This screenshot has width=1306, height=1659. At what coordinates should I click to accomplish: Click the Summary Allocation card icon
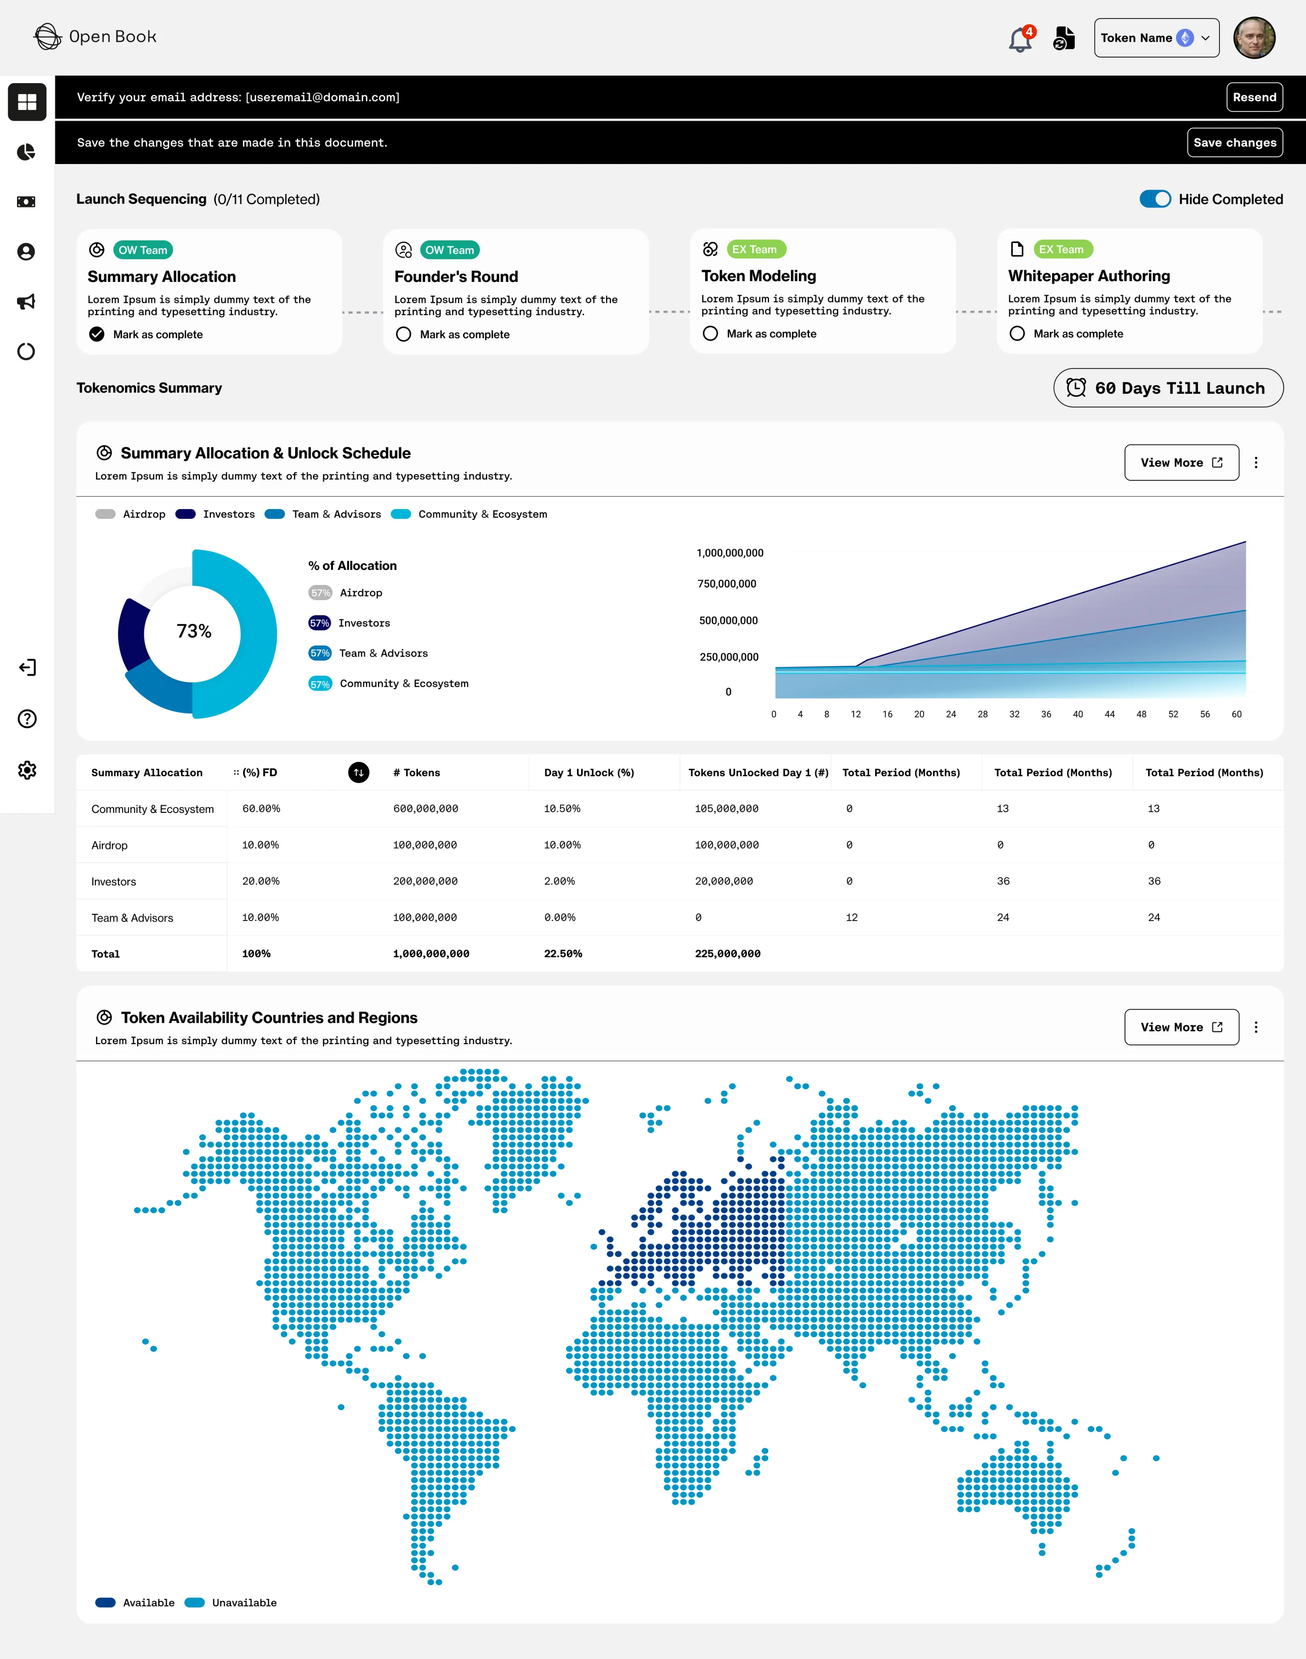(97, 250)
